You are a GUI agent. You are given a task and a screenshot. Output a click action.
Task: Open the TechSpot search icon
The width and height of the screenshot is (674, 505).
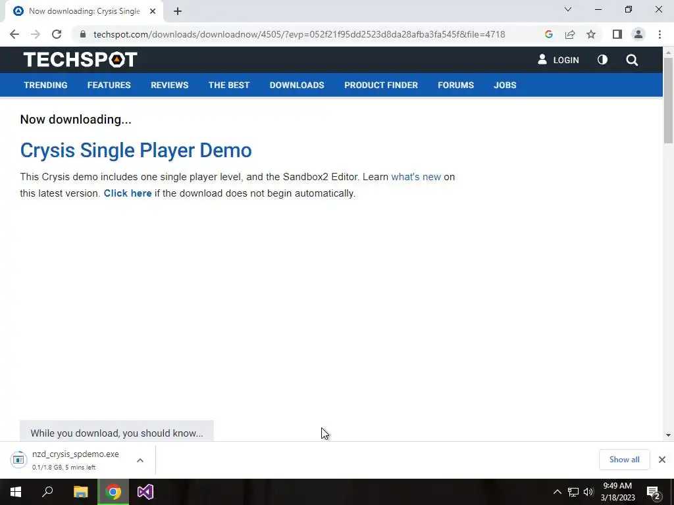coord(632,60)
